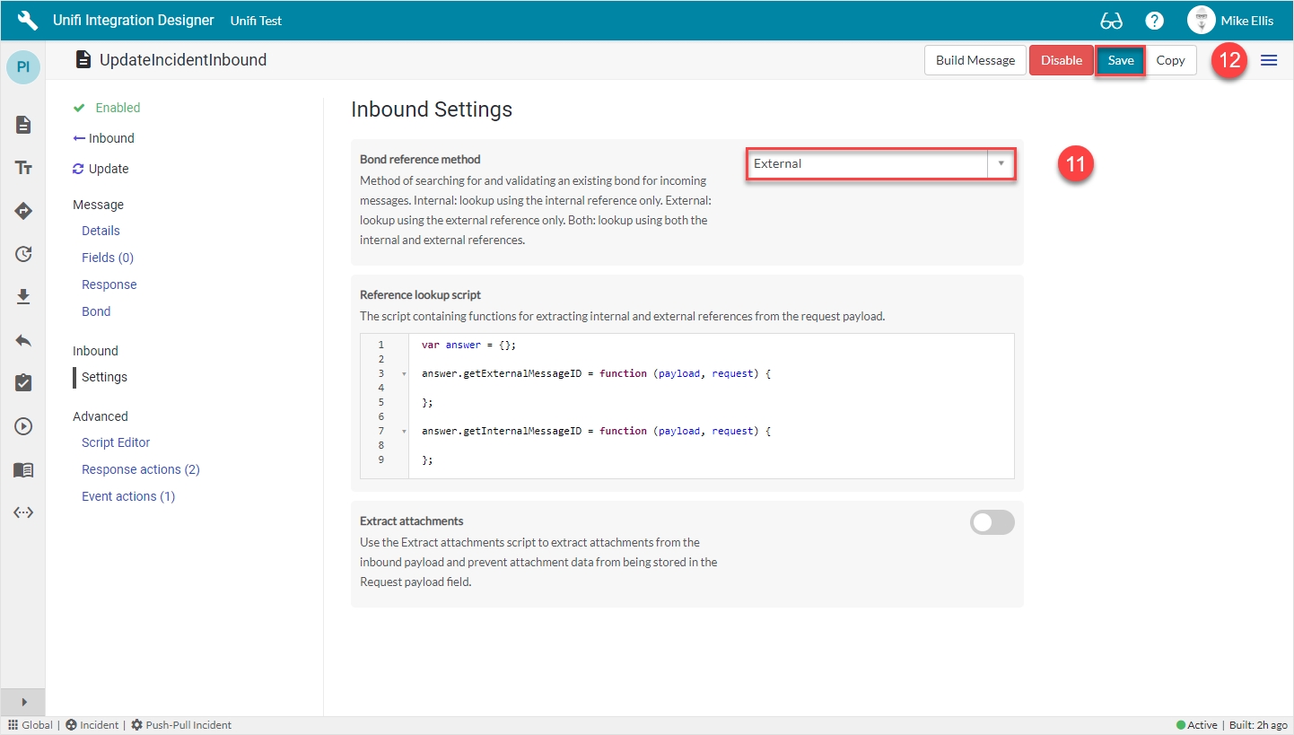Image resolution: width=1294 pixels, height=735 pixels.
Task: Click the play circle icon in sidebar
Action: (23, 426)
